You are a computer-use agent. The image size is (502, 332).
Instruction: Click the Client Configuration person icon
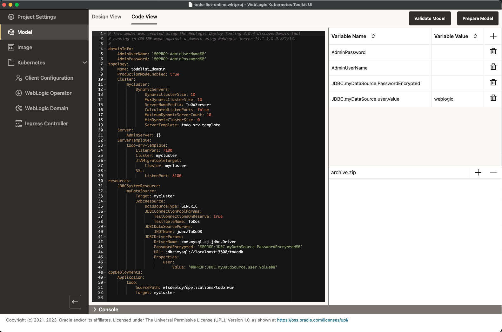19,78
